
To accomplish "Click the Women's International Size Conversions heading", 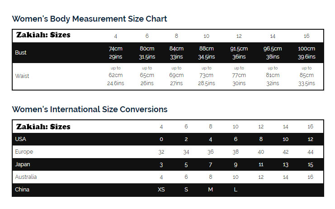I will click(90, 109).
